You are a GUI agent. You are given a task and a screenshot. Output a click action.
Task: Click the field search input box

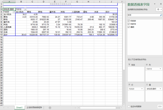(x=144, y=15)
